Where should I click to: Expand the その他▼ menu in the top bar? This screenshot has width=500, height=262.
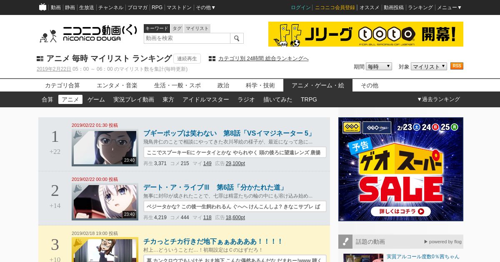tap(206, 7)
